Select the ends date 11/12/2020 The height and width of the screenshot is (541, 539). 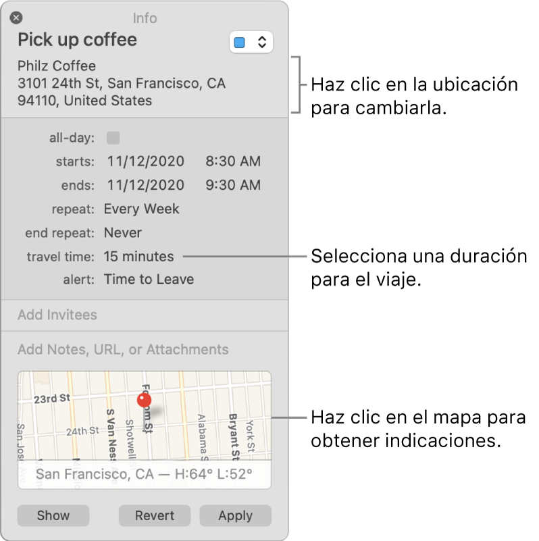(146, 185)
